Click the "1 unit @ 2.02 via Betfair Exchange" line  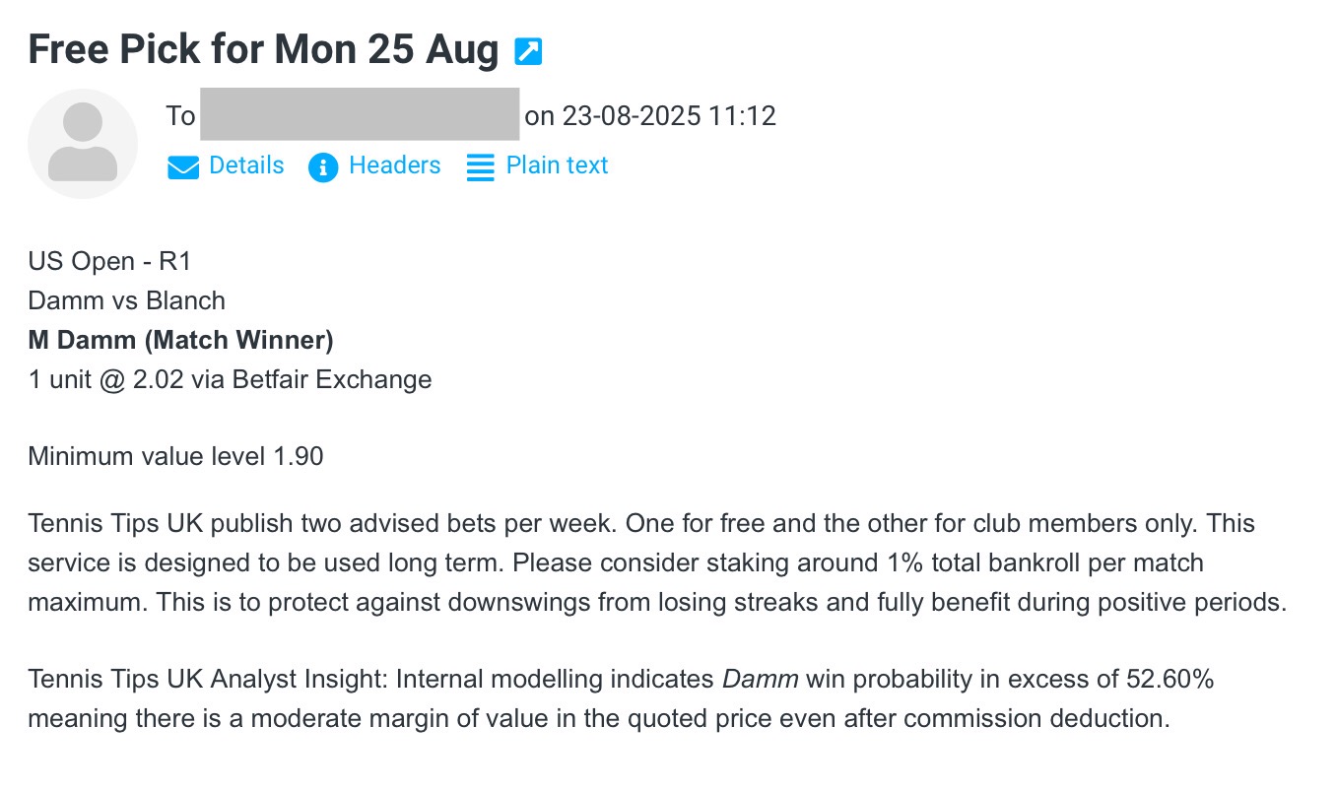point(230,379)
